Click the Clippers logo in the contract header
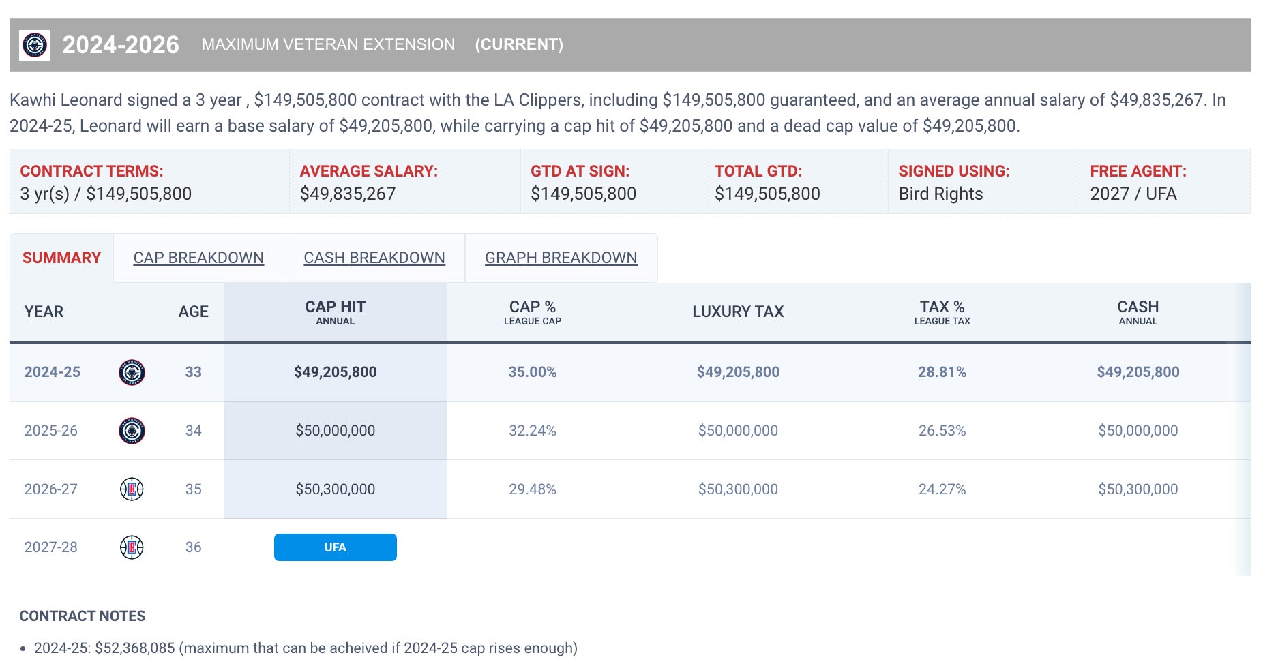The height and width of the screenshot is (668, 1263). tap(35, 46)
